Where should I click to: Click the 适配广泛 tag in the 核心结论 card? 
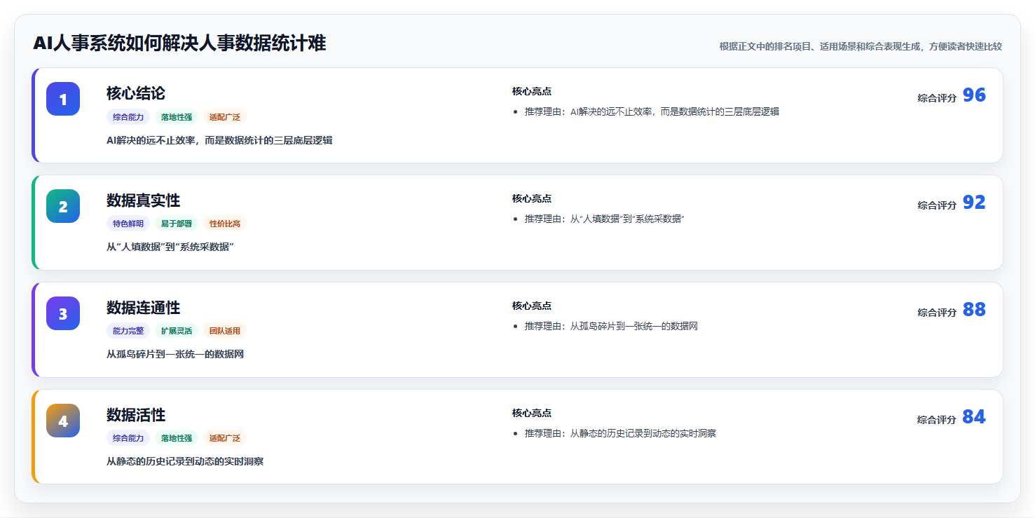coord(225,117)
